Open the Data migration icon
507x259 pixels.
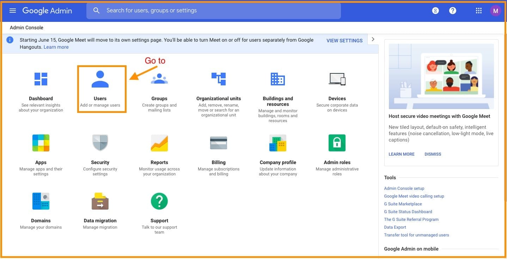click(100, 201)
